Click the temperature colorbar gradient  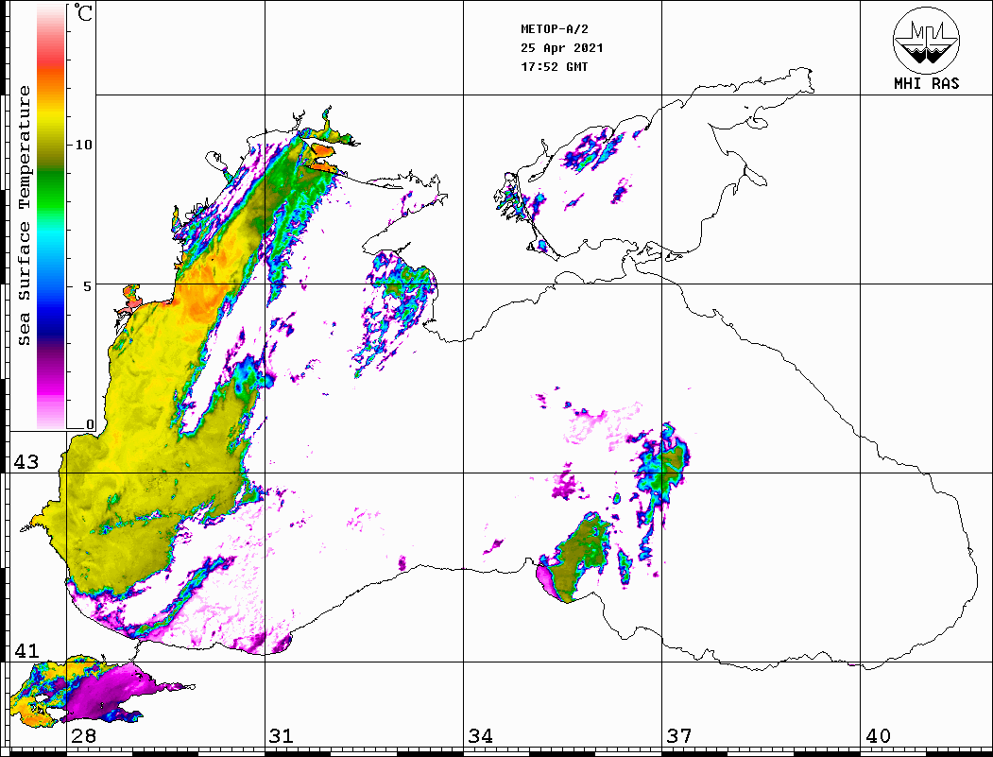tap(51, 217)
